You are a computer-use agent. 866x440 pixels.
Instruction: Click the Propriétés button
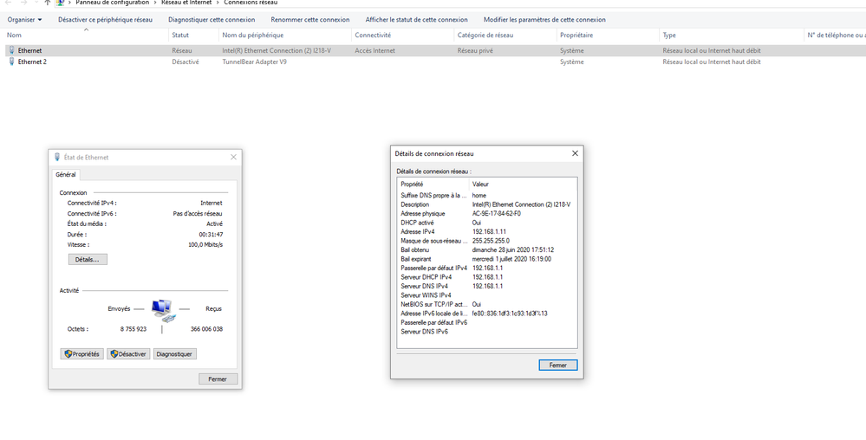[81, 354]
